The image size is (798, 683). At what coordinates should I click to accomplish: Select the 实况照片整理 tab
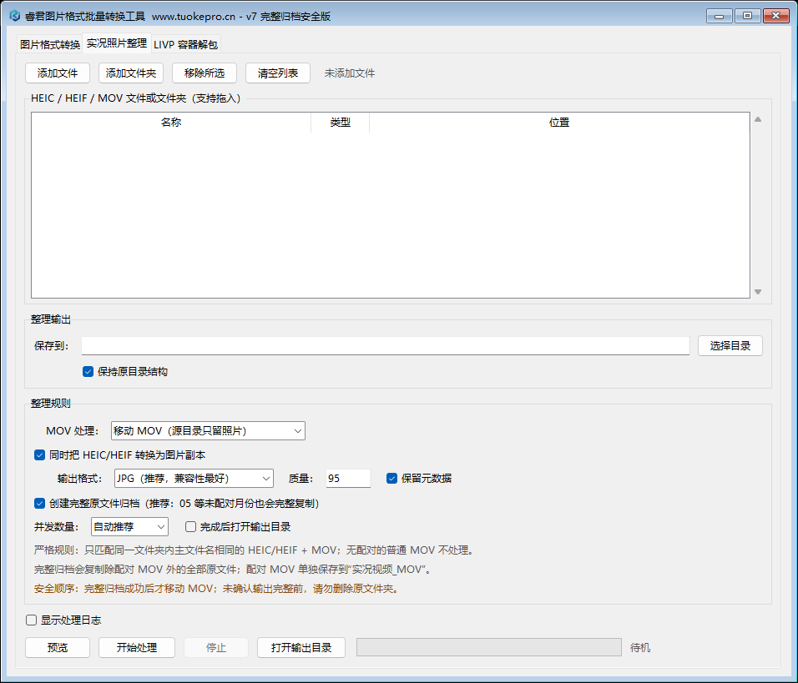(117, 43)
